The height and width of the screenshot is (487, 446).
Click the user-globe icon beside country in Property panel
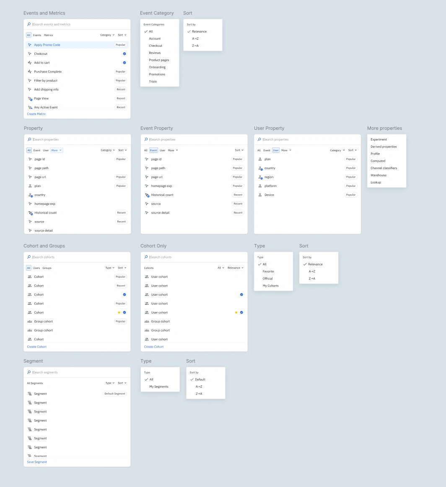[x=31, y=195]
